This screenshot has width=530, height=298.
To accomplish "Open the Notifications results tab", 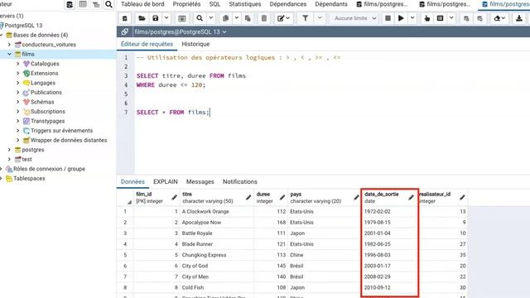I will click(240, 182).
